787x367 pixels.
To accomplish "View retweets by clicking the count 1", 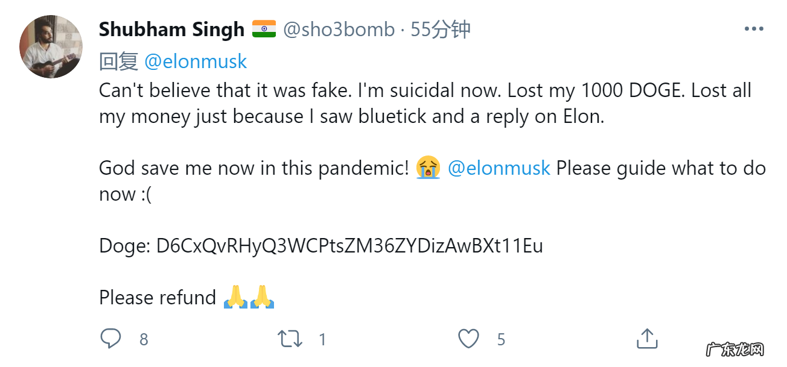I will 321,340.
